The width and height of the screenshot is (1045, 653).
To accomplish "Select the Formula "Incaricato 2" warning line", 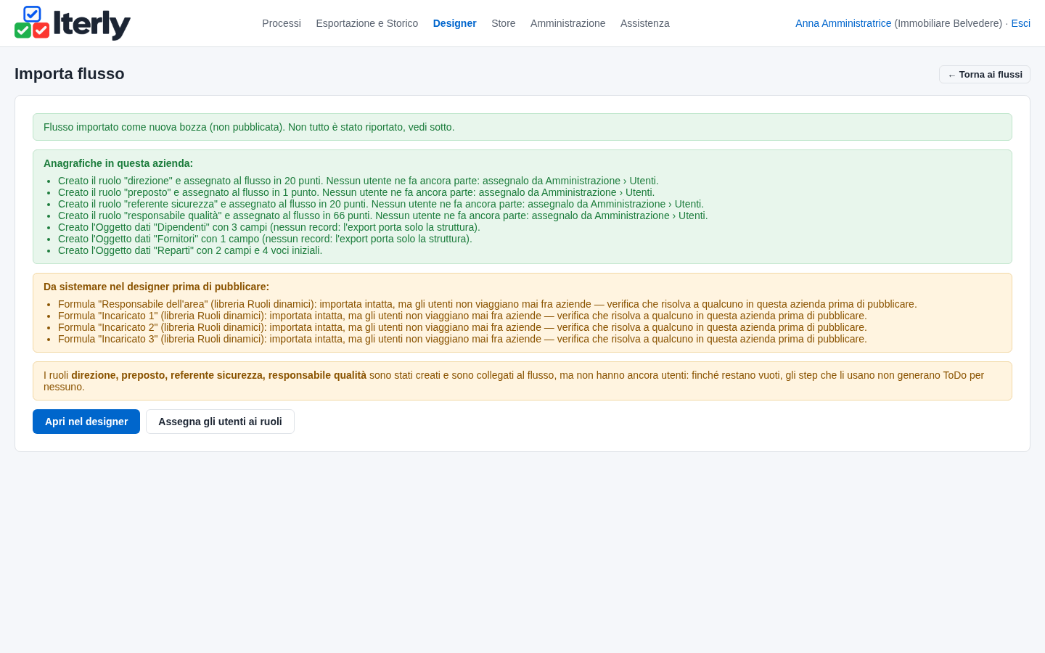I will 462,327.
